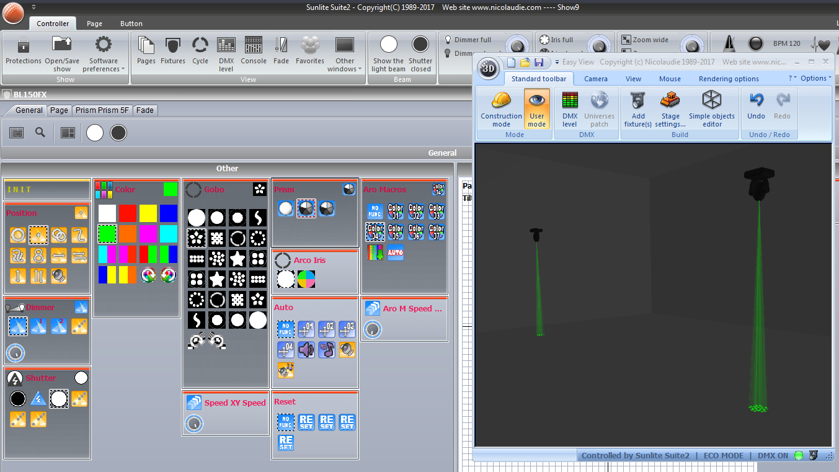Click the INIT button
Image resolution: width=839 pixels, height=472 pixels.
(x=48, y=190)
